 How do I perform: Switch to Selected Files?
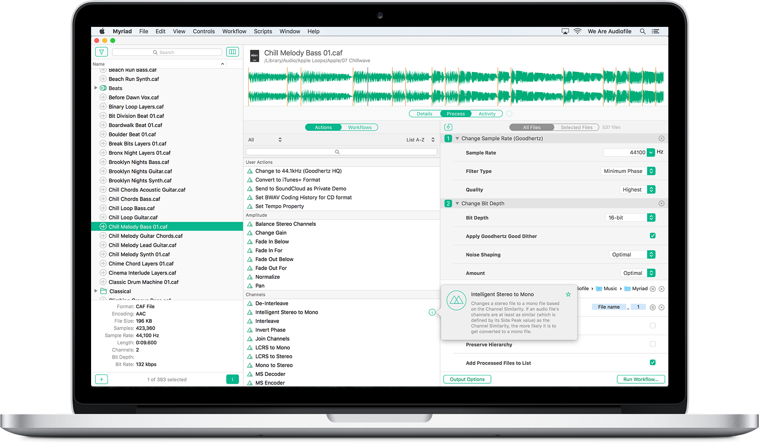[576, 127]
